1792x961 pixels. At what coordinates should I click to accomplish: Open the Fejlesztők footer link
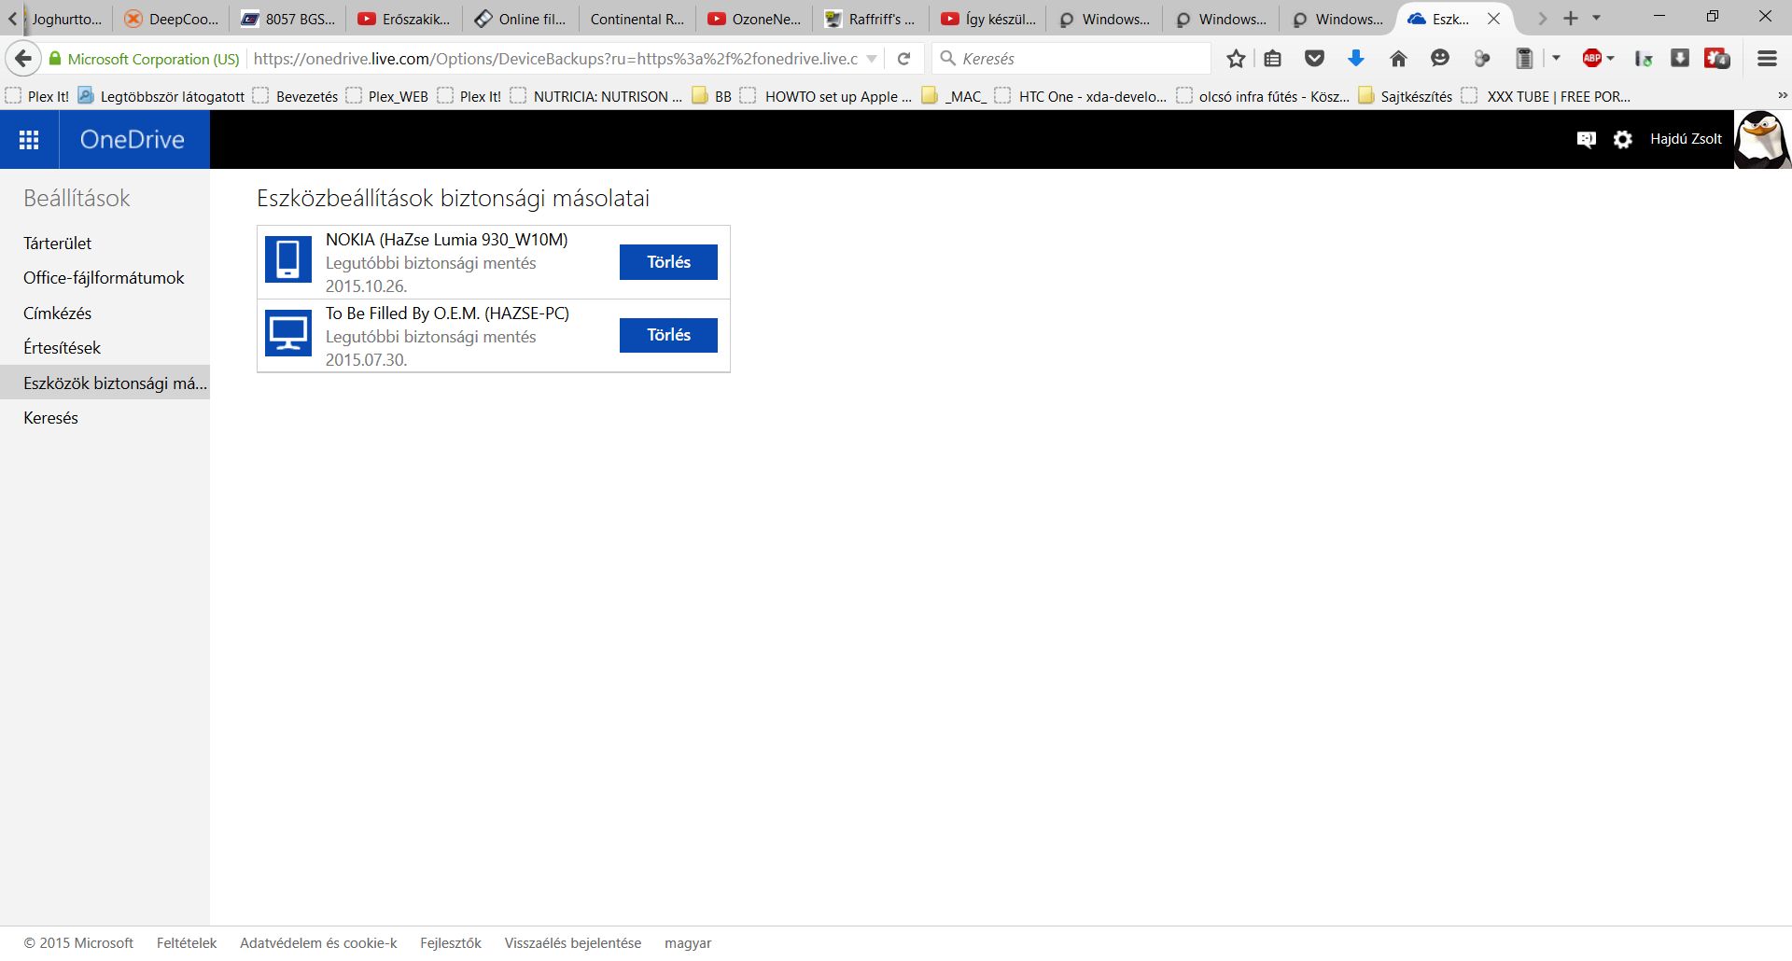pos(451,943)
